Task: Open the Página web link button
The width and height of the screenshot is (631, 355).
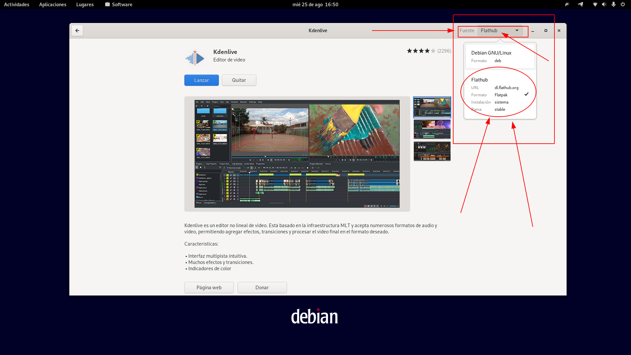Action: tap(209, 288)
